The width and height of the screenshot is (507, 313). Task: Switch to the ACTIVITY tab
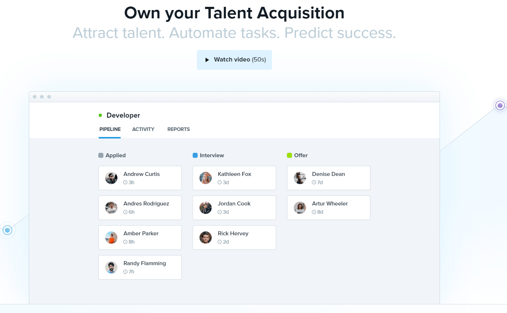[143, 129]
